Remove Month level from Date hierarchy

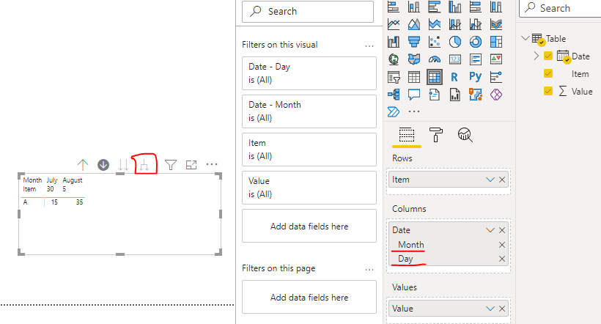click(x=502, y=245)
